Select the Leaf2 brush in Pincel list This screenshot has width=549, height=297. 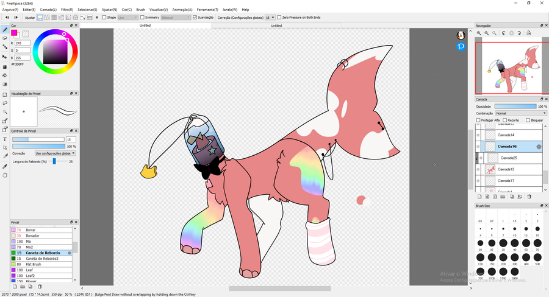tap(41, 276)
